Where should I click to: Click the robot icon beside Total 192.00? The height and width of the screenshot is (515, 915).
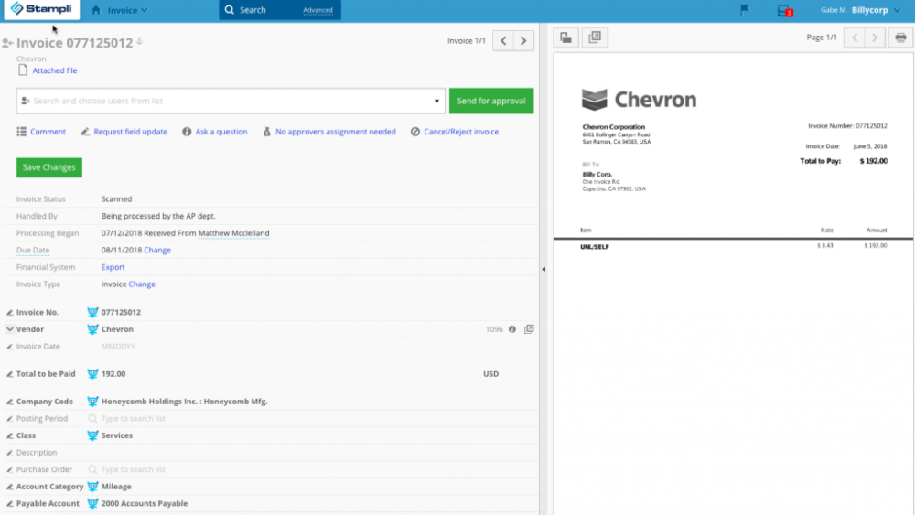point(92,374)
